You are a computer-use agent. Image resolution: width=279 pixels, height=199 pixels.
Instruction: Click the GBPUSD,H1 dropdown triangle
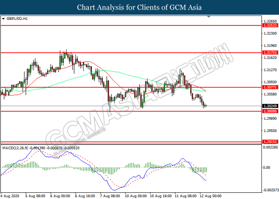pos(3,19)
